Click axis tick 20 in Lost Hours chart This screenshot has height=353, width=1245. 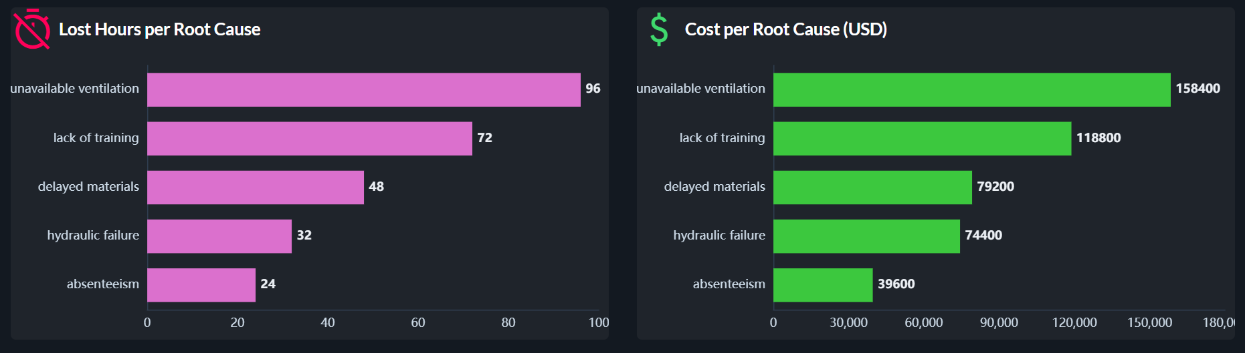(x=237, y=323)
